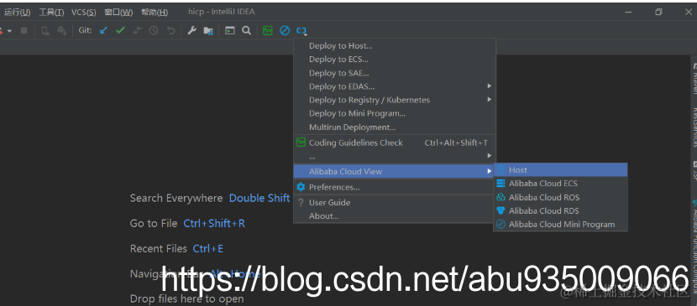Click the blue close inspection circle icon
697x306 pixels.
tap(285, 30)
